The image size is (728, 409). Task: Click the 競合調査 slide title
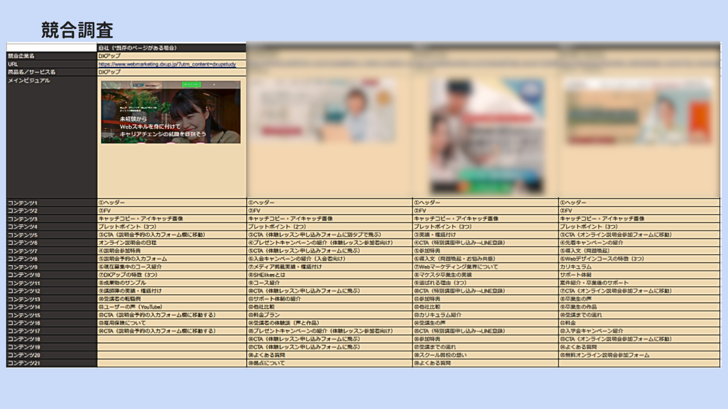click(x=77, y=30)
